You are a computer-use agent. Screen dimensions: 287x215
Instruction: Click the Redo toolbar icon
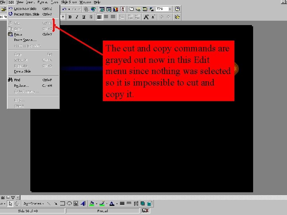click(75, 9)
